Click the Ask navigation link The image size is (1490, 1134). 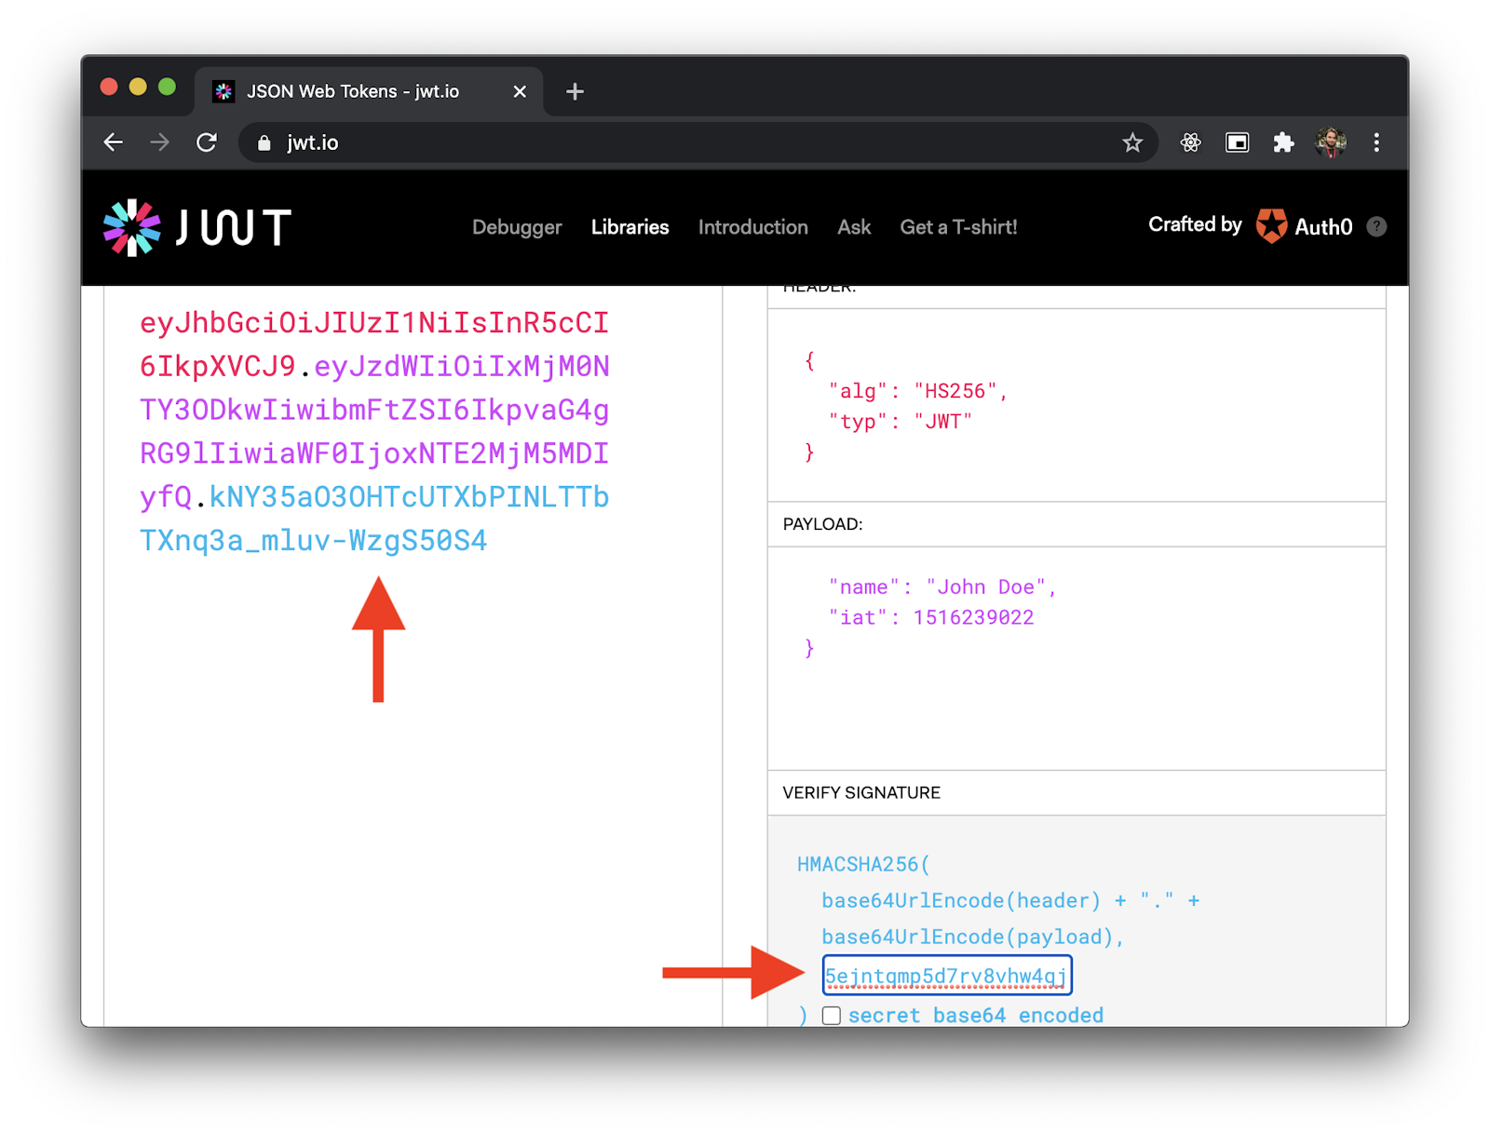(x=853, y=227)
